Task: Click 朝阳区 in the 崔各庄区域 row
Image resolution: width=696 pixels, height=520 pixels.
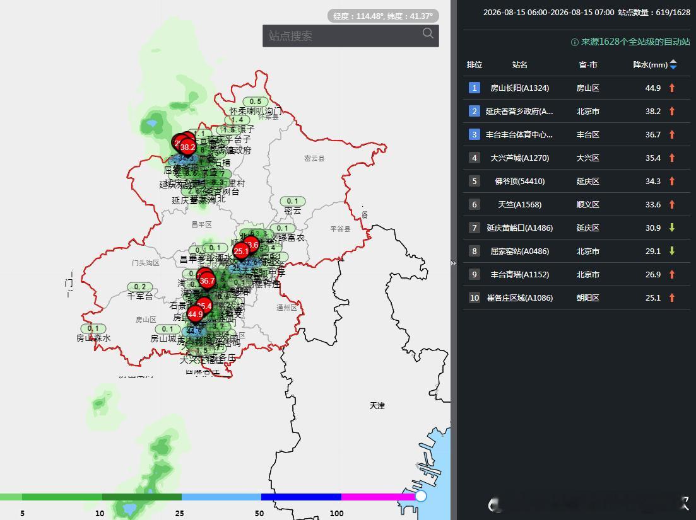Action: [x=587, y=298]
